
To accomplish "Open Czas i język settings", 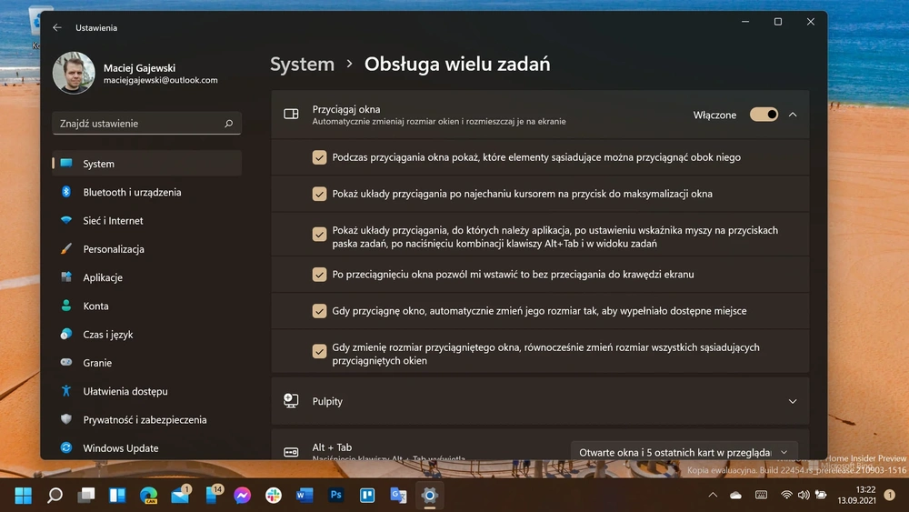I will click(146, 334).
